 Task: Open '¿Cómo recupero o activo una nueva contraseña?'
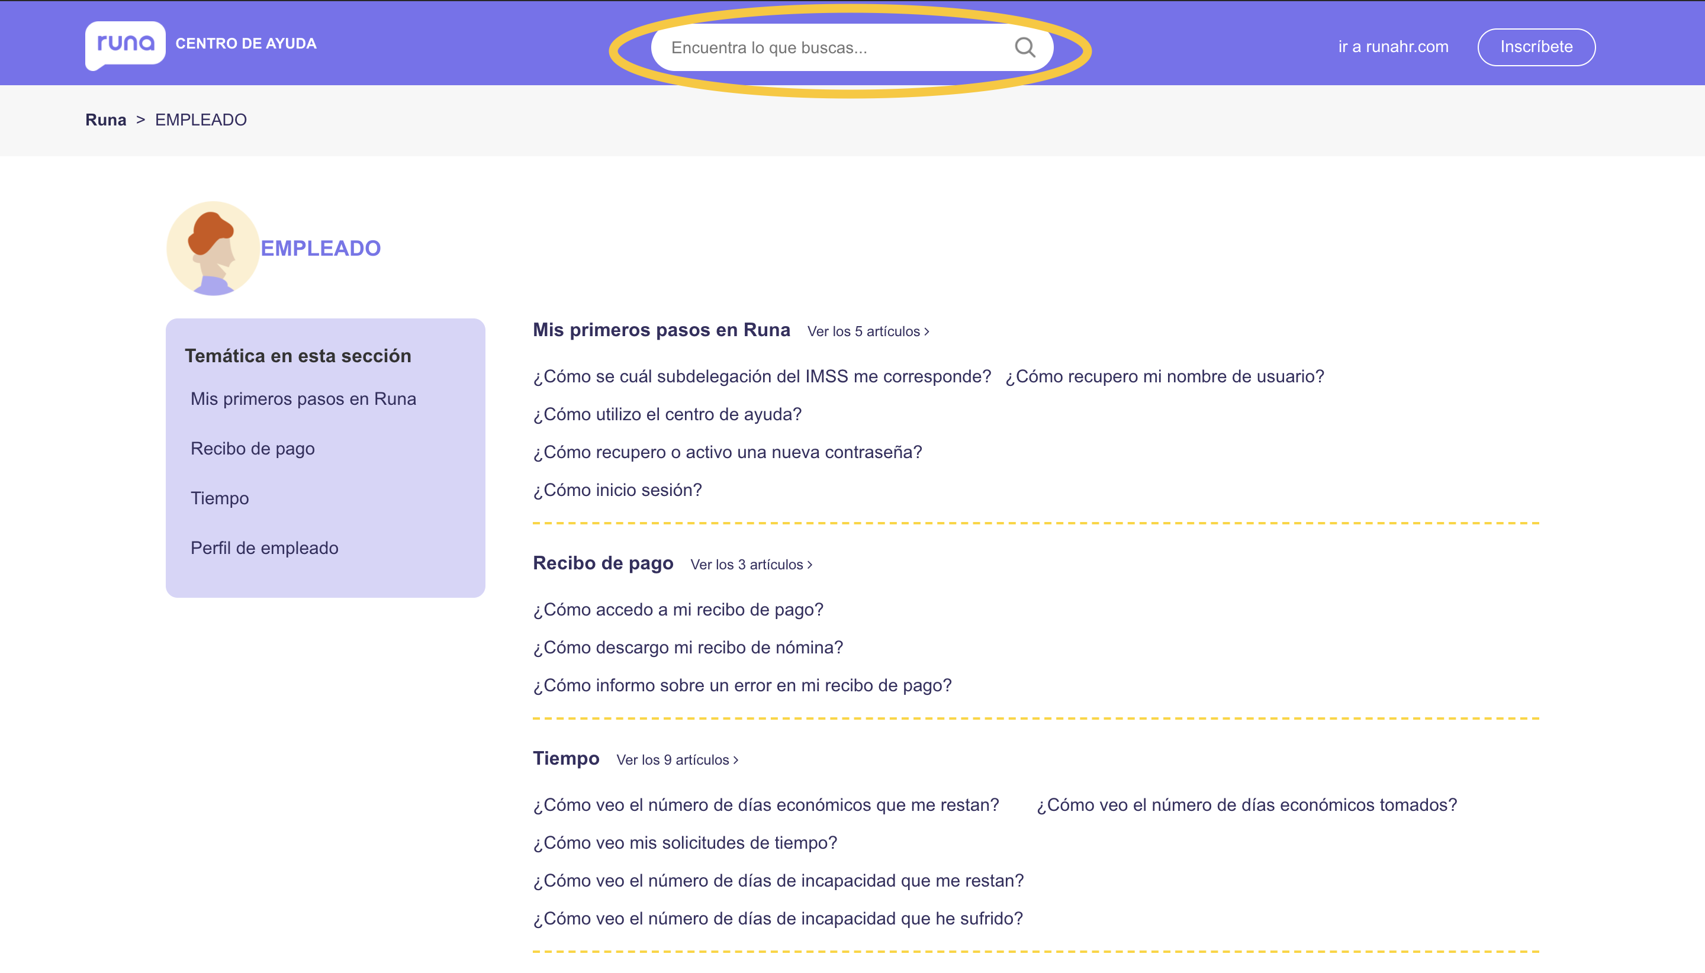point(727,452)
